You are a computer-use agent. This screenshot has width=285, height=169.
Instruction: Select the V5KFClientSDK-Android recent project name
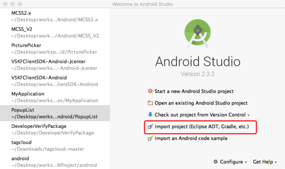point(39,78)
